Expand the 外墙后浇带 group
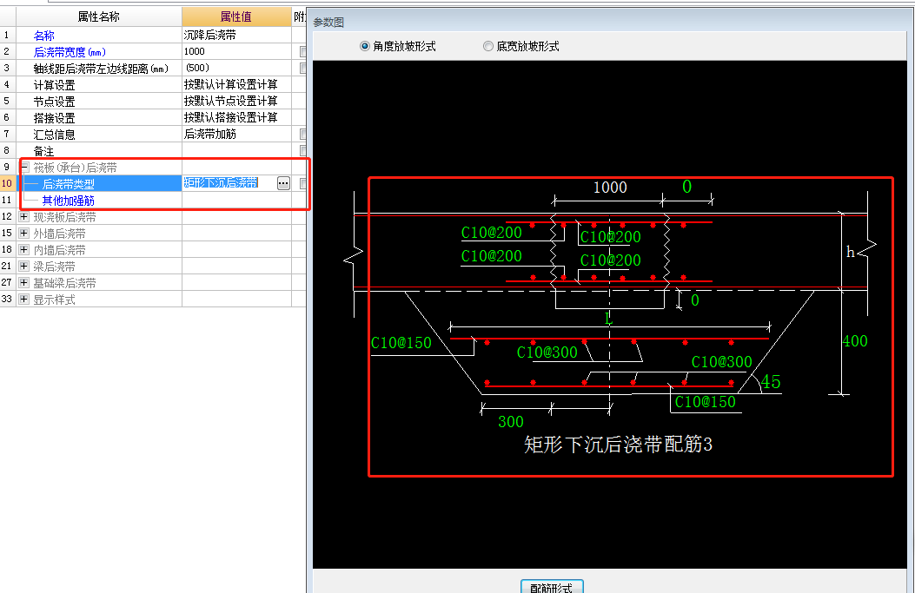The image size is (915, 593). (24, 234)
